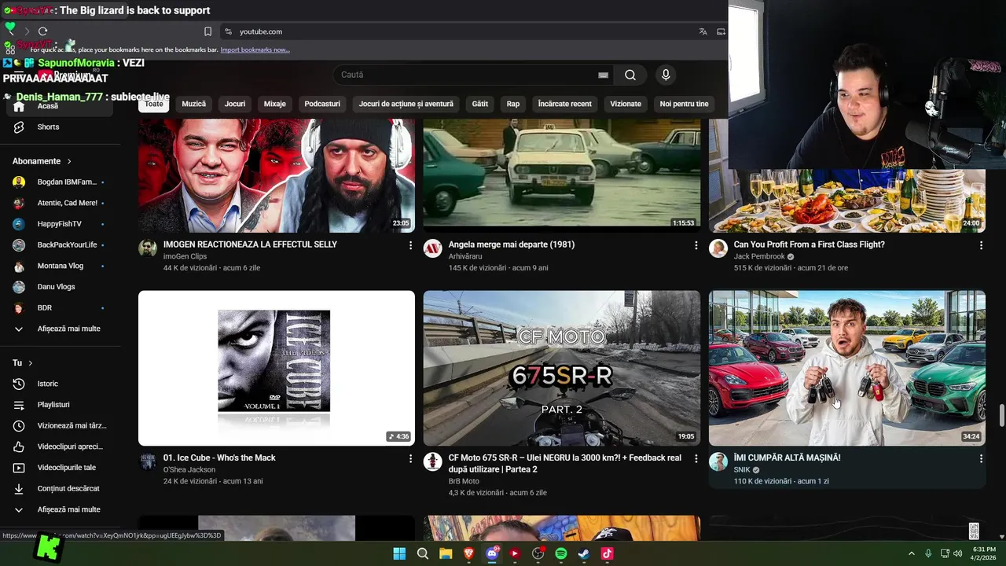Select the Noi pentru tine chip

pos(685,104)
